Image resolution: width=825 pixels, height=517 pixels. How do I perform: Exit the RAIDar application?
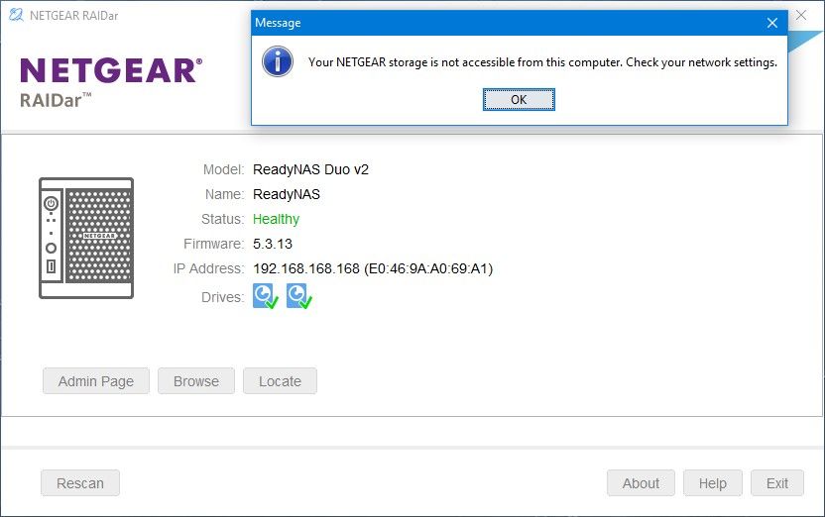click(x=777, y=483)
